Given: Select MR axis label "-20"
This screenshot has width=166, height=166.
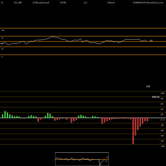Looking at the screenshot, I should pyautogui.click(x=162, y=125).
